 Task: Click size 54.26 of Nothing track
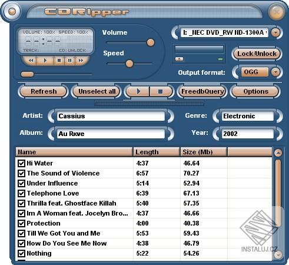pos(191,253)
